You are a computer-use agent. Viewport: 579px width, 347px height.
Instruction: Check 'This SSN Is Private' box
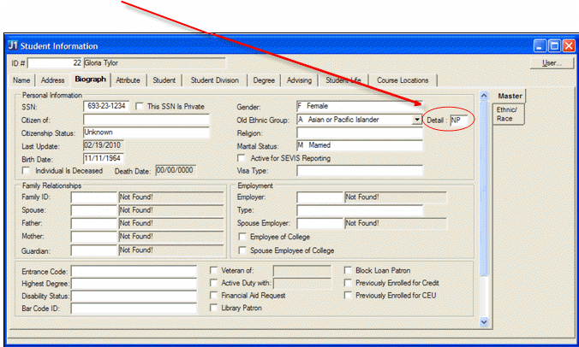coord(140,107)
